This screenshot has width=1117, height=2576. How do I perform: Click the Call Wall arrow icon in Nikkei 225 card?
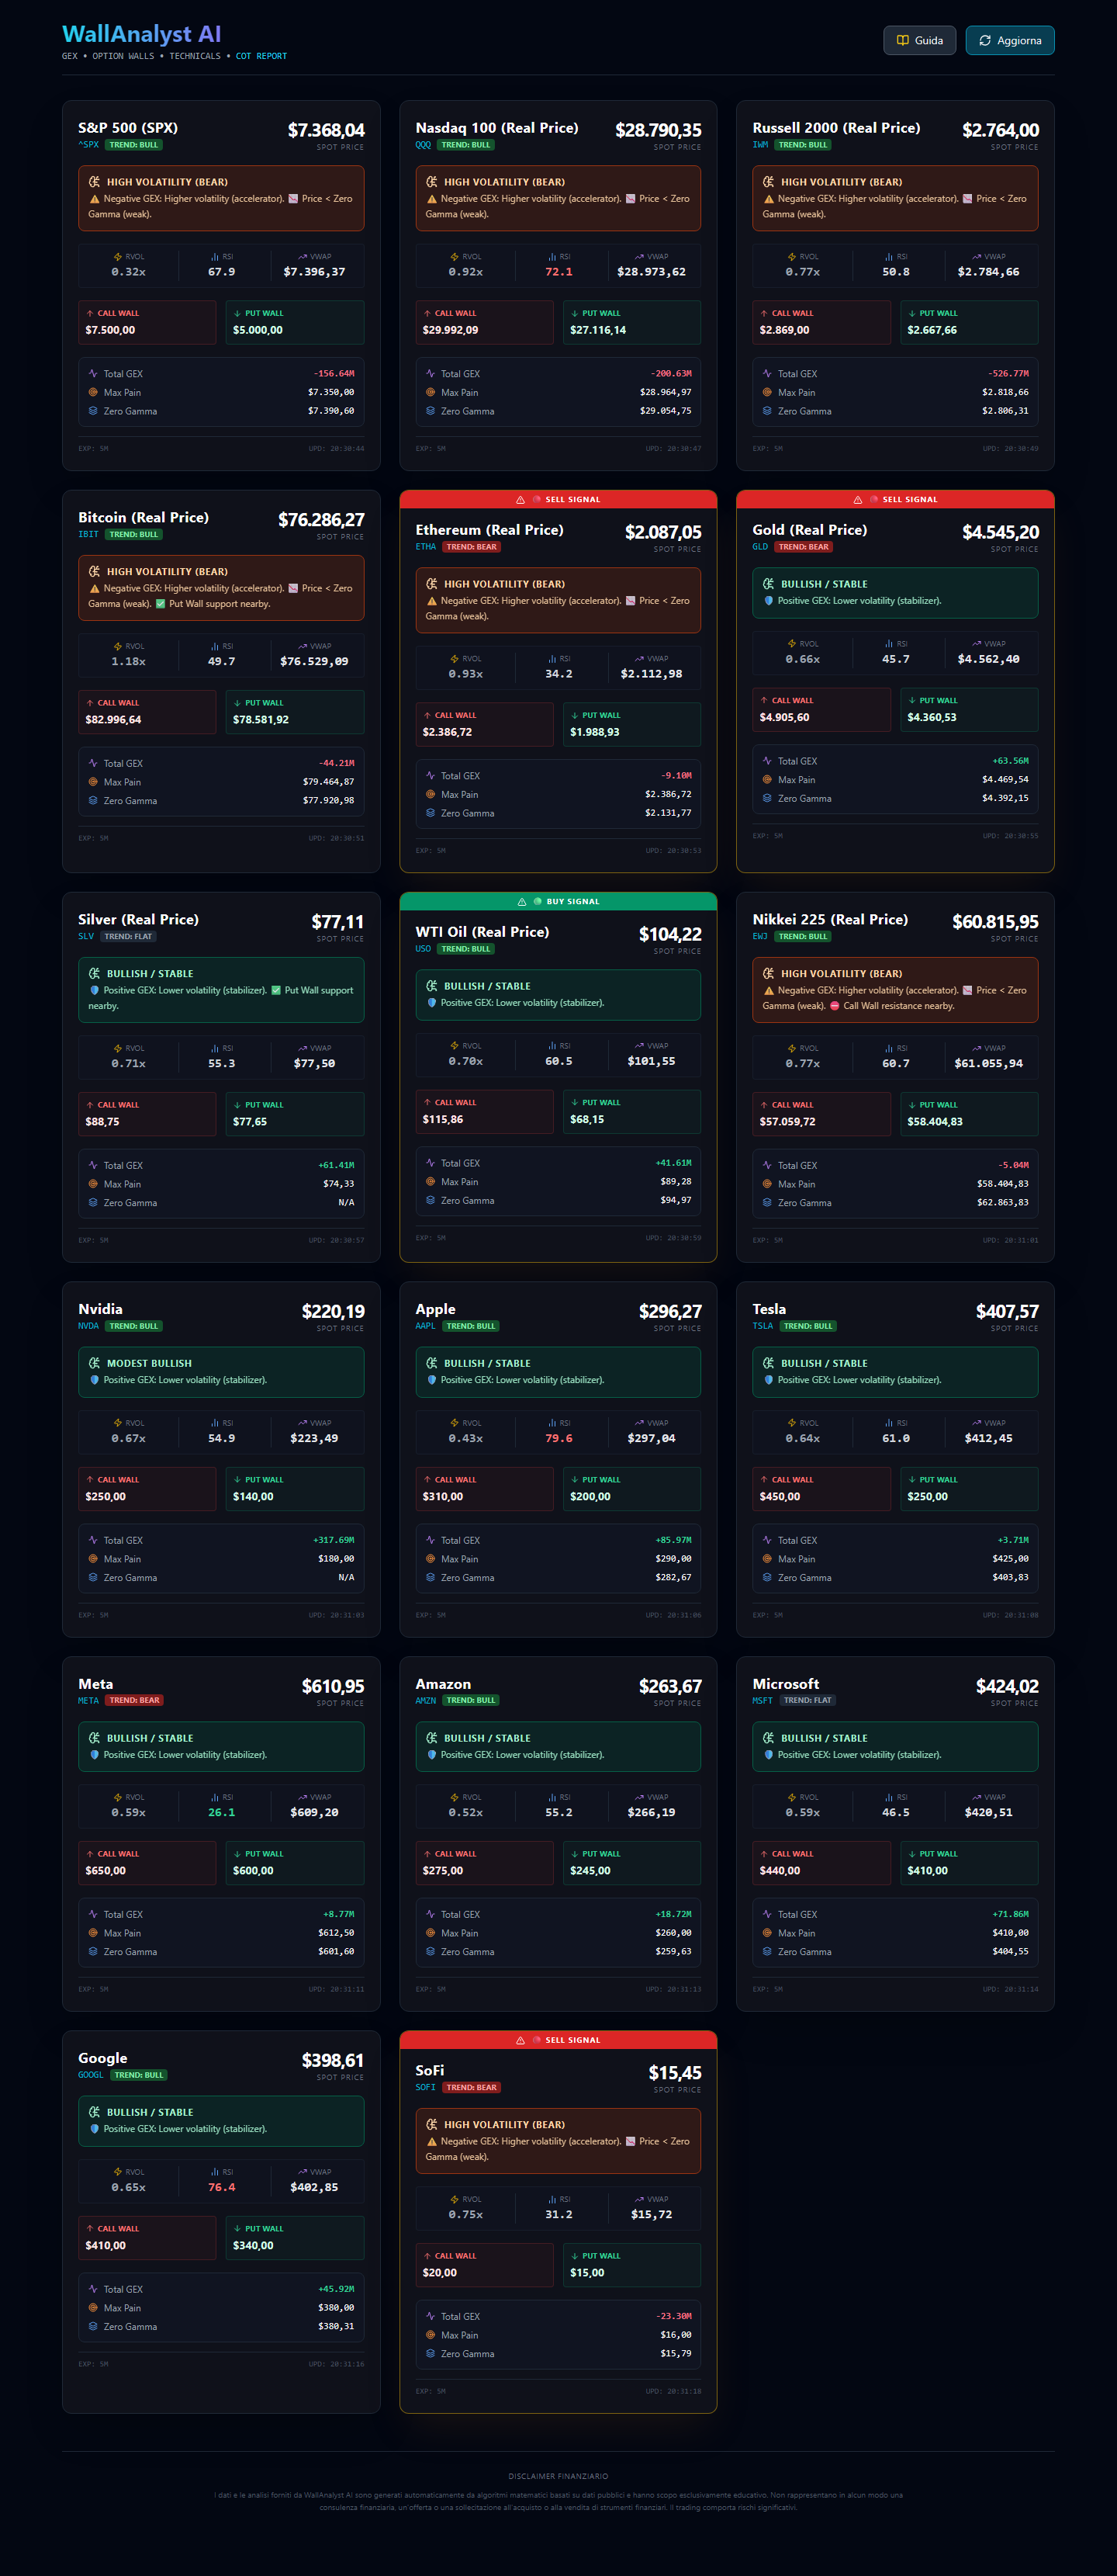(764, 1105)
